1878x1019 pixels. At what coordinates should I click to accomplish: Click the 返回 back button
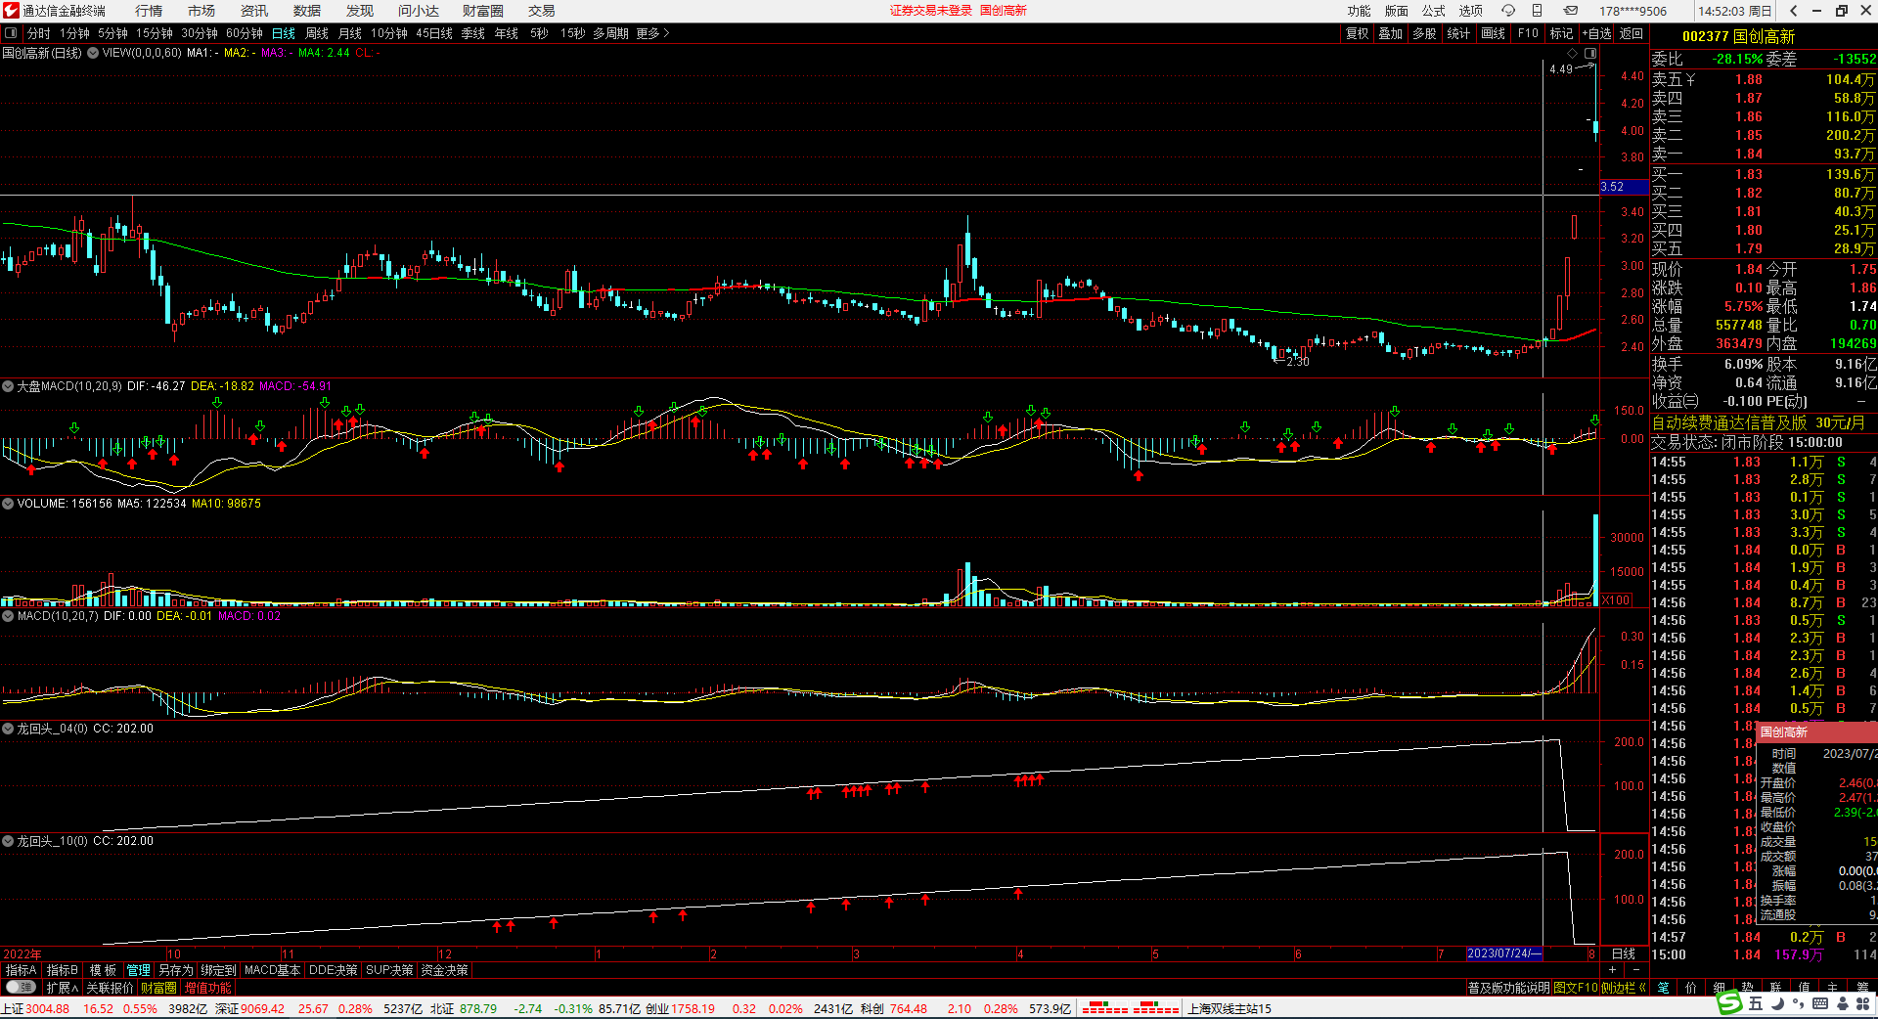(x=1632, y=33)
